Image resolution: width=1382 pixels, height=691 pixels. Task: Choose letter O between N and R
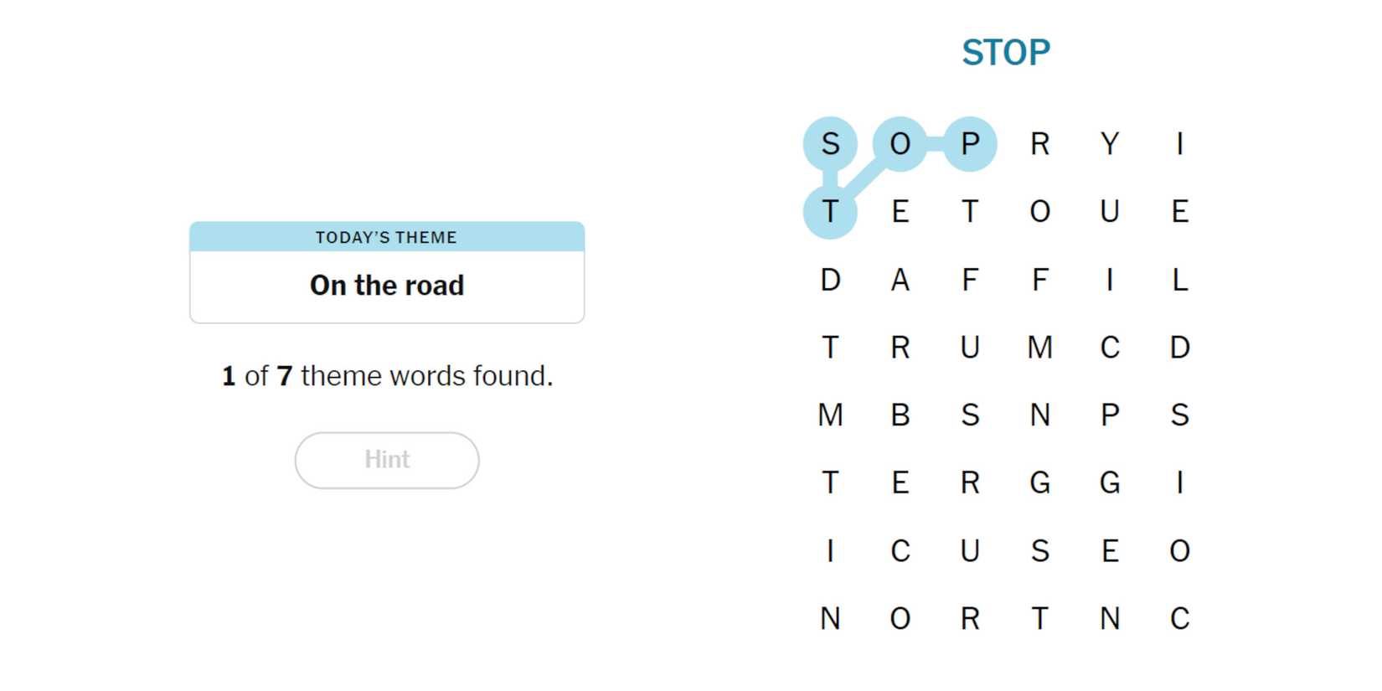coord(900,619)
